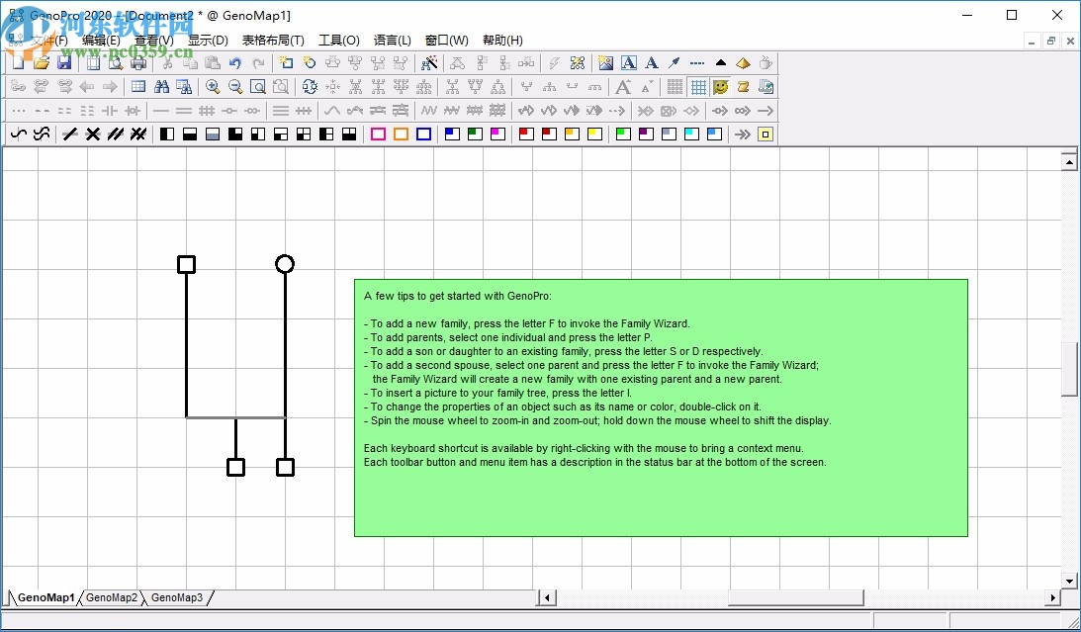The image size is (1081, 632).
Task: Click the Print icon in toolbar
Action: 138,62
